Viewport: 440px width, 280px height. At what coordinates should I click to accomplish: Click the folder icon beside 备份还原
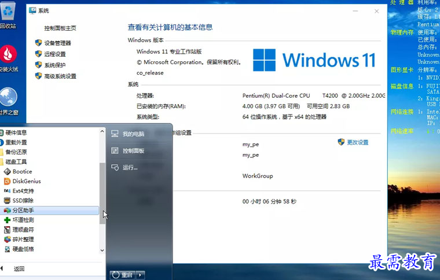tap(1, 152)
